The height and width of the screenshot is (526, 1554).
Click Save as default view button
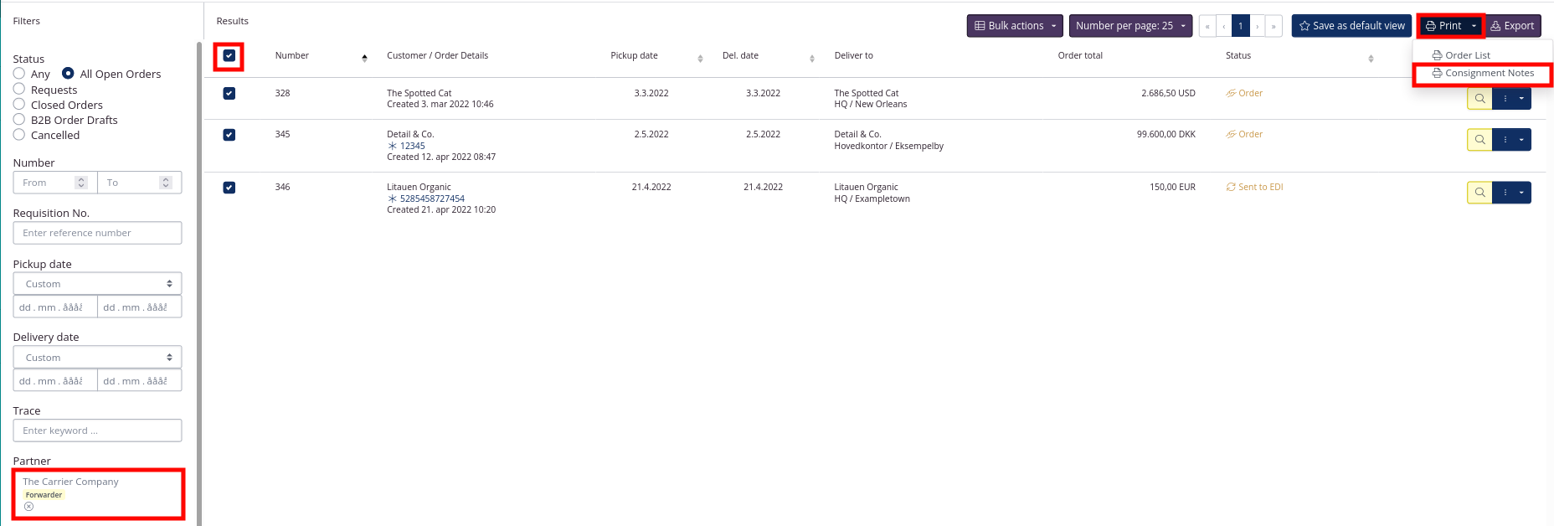1351,26
